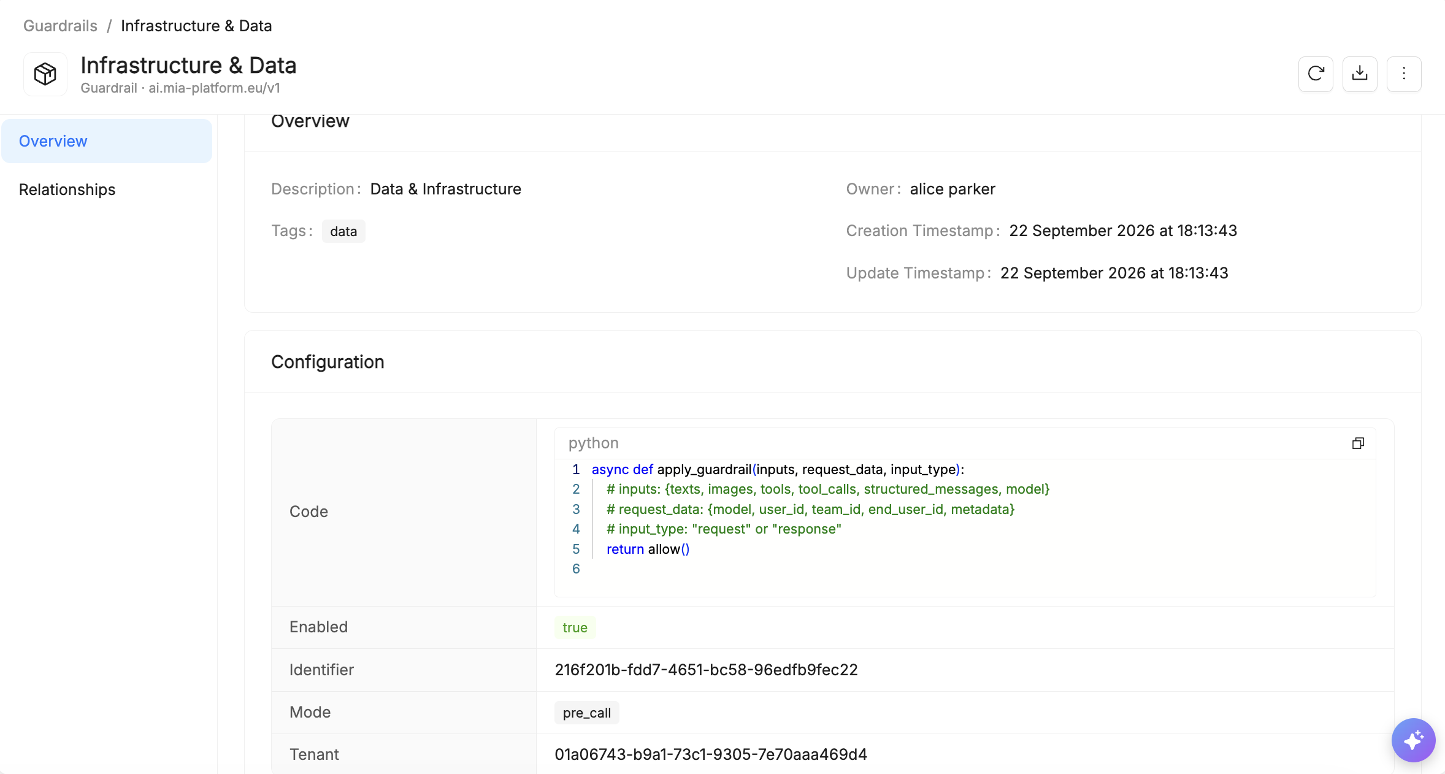
Task: Select the Tenant value 01a06743-b9a1-73c1-9305-7e70aaa469d4
Action: pos(711,754)
